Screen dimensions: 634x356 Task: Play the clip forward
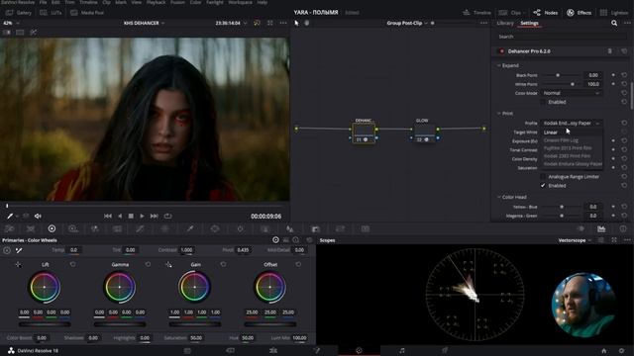142,217
